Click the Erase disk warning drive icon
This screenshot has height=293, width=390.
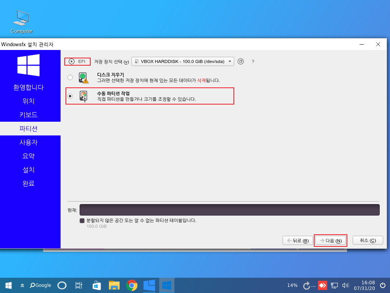point(83,78)
